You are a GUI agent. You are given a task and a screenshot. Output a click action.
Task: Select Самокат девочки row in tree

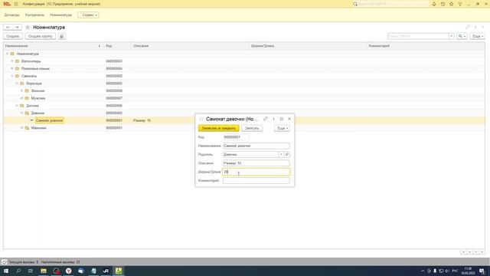point(244,120)
